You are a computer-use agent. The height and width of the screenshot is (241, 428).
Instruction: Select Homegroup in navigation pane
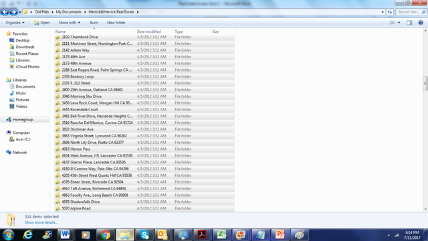tap(23, 120)
